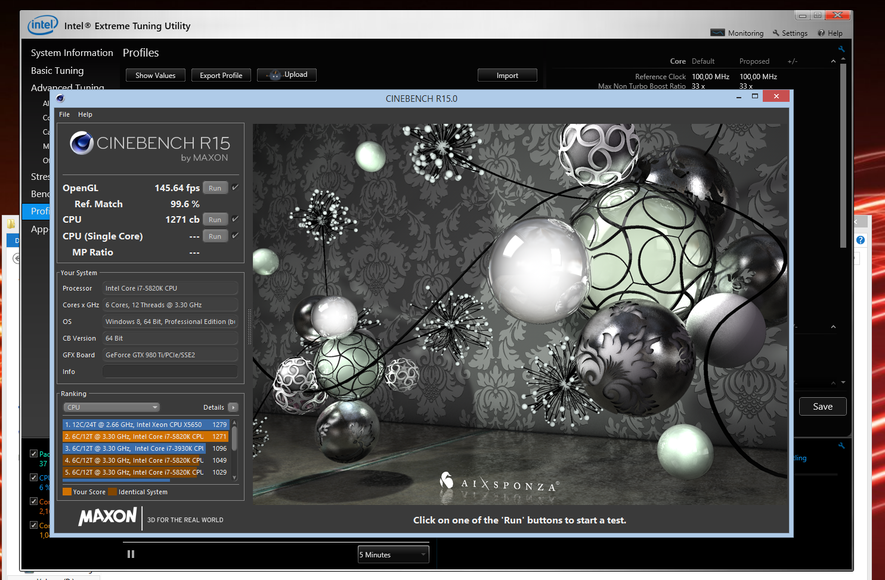Click the Upload button
885x580 pixels.
pyautogui.click(x=287, y=75)
